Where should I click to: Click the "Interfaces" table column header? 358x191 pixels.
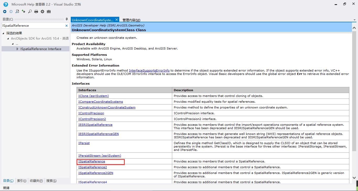pos(124,90)
